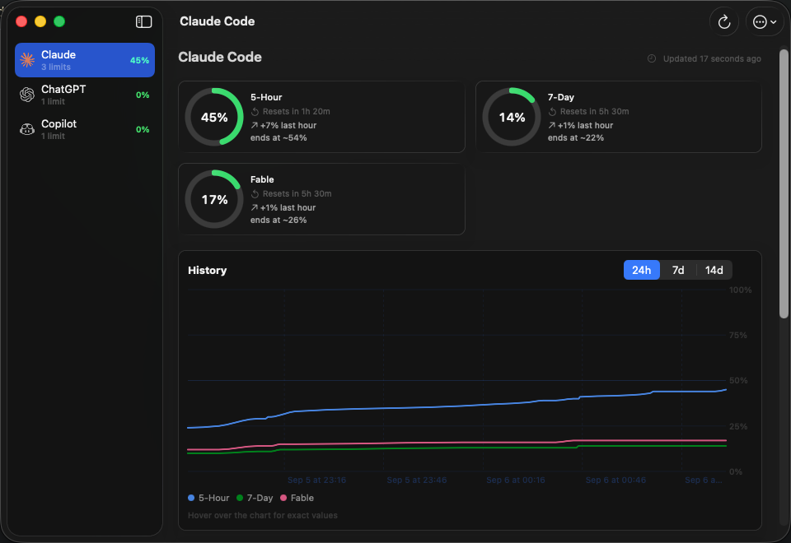Click the 5-Hour legend blue dot
The image size is (791, 543).
191,498
